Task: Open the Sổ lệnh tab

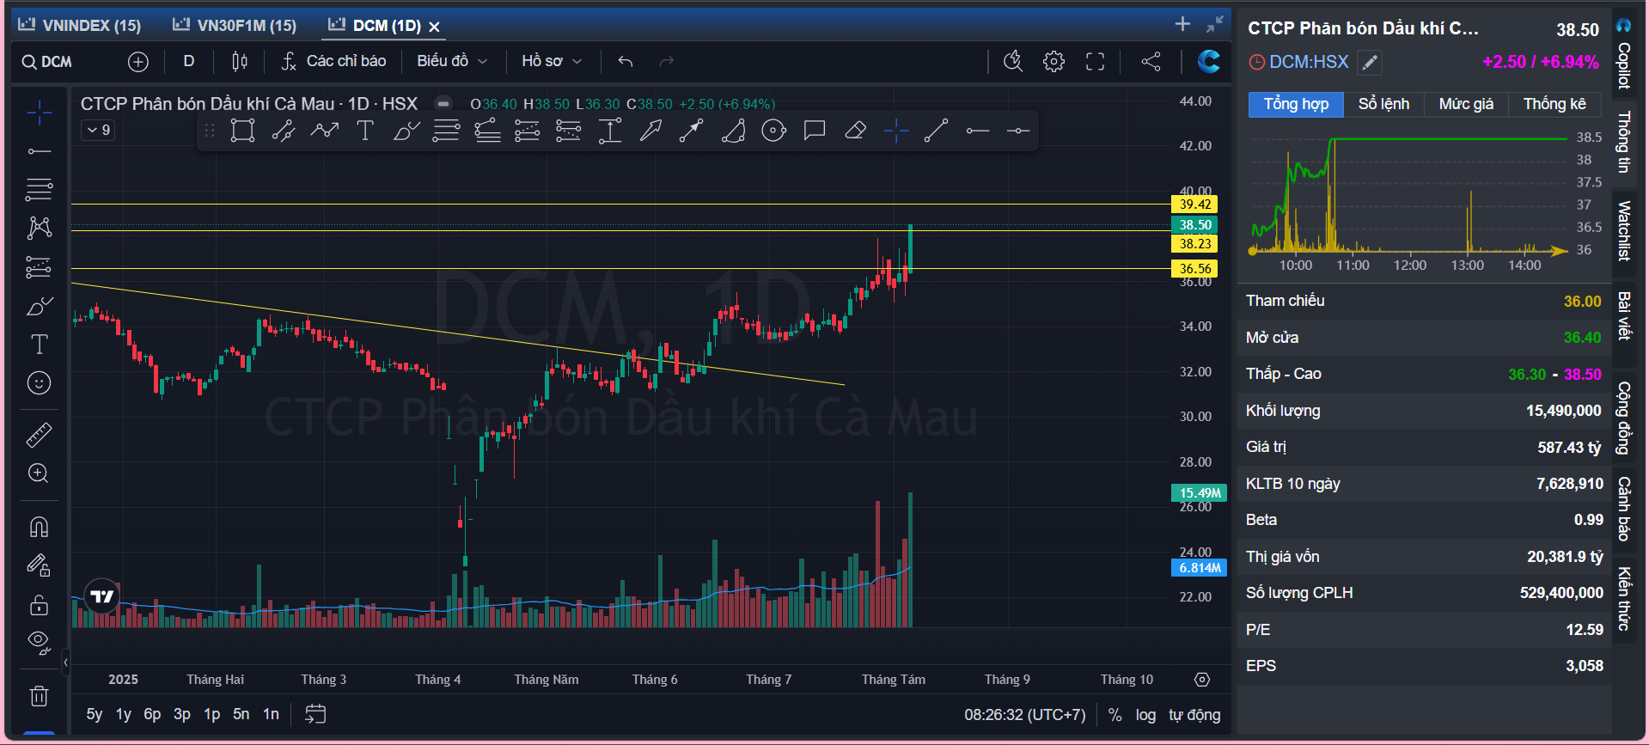Action: (1383, 104)
